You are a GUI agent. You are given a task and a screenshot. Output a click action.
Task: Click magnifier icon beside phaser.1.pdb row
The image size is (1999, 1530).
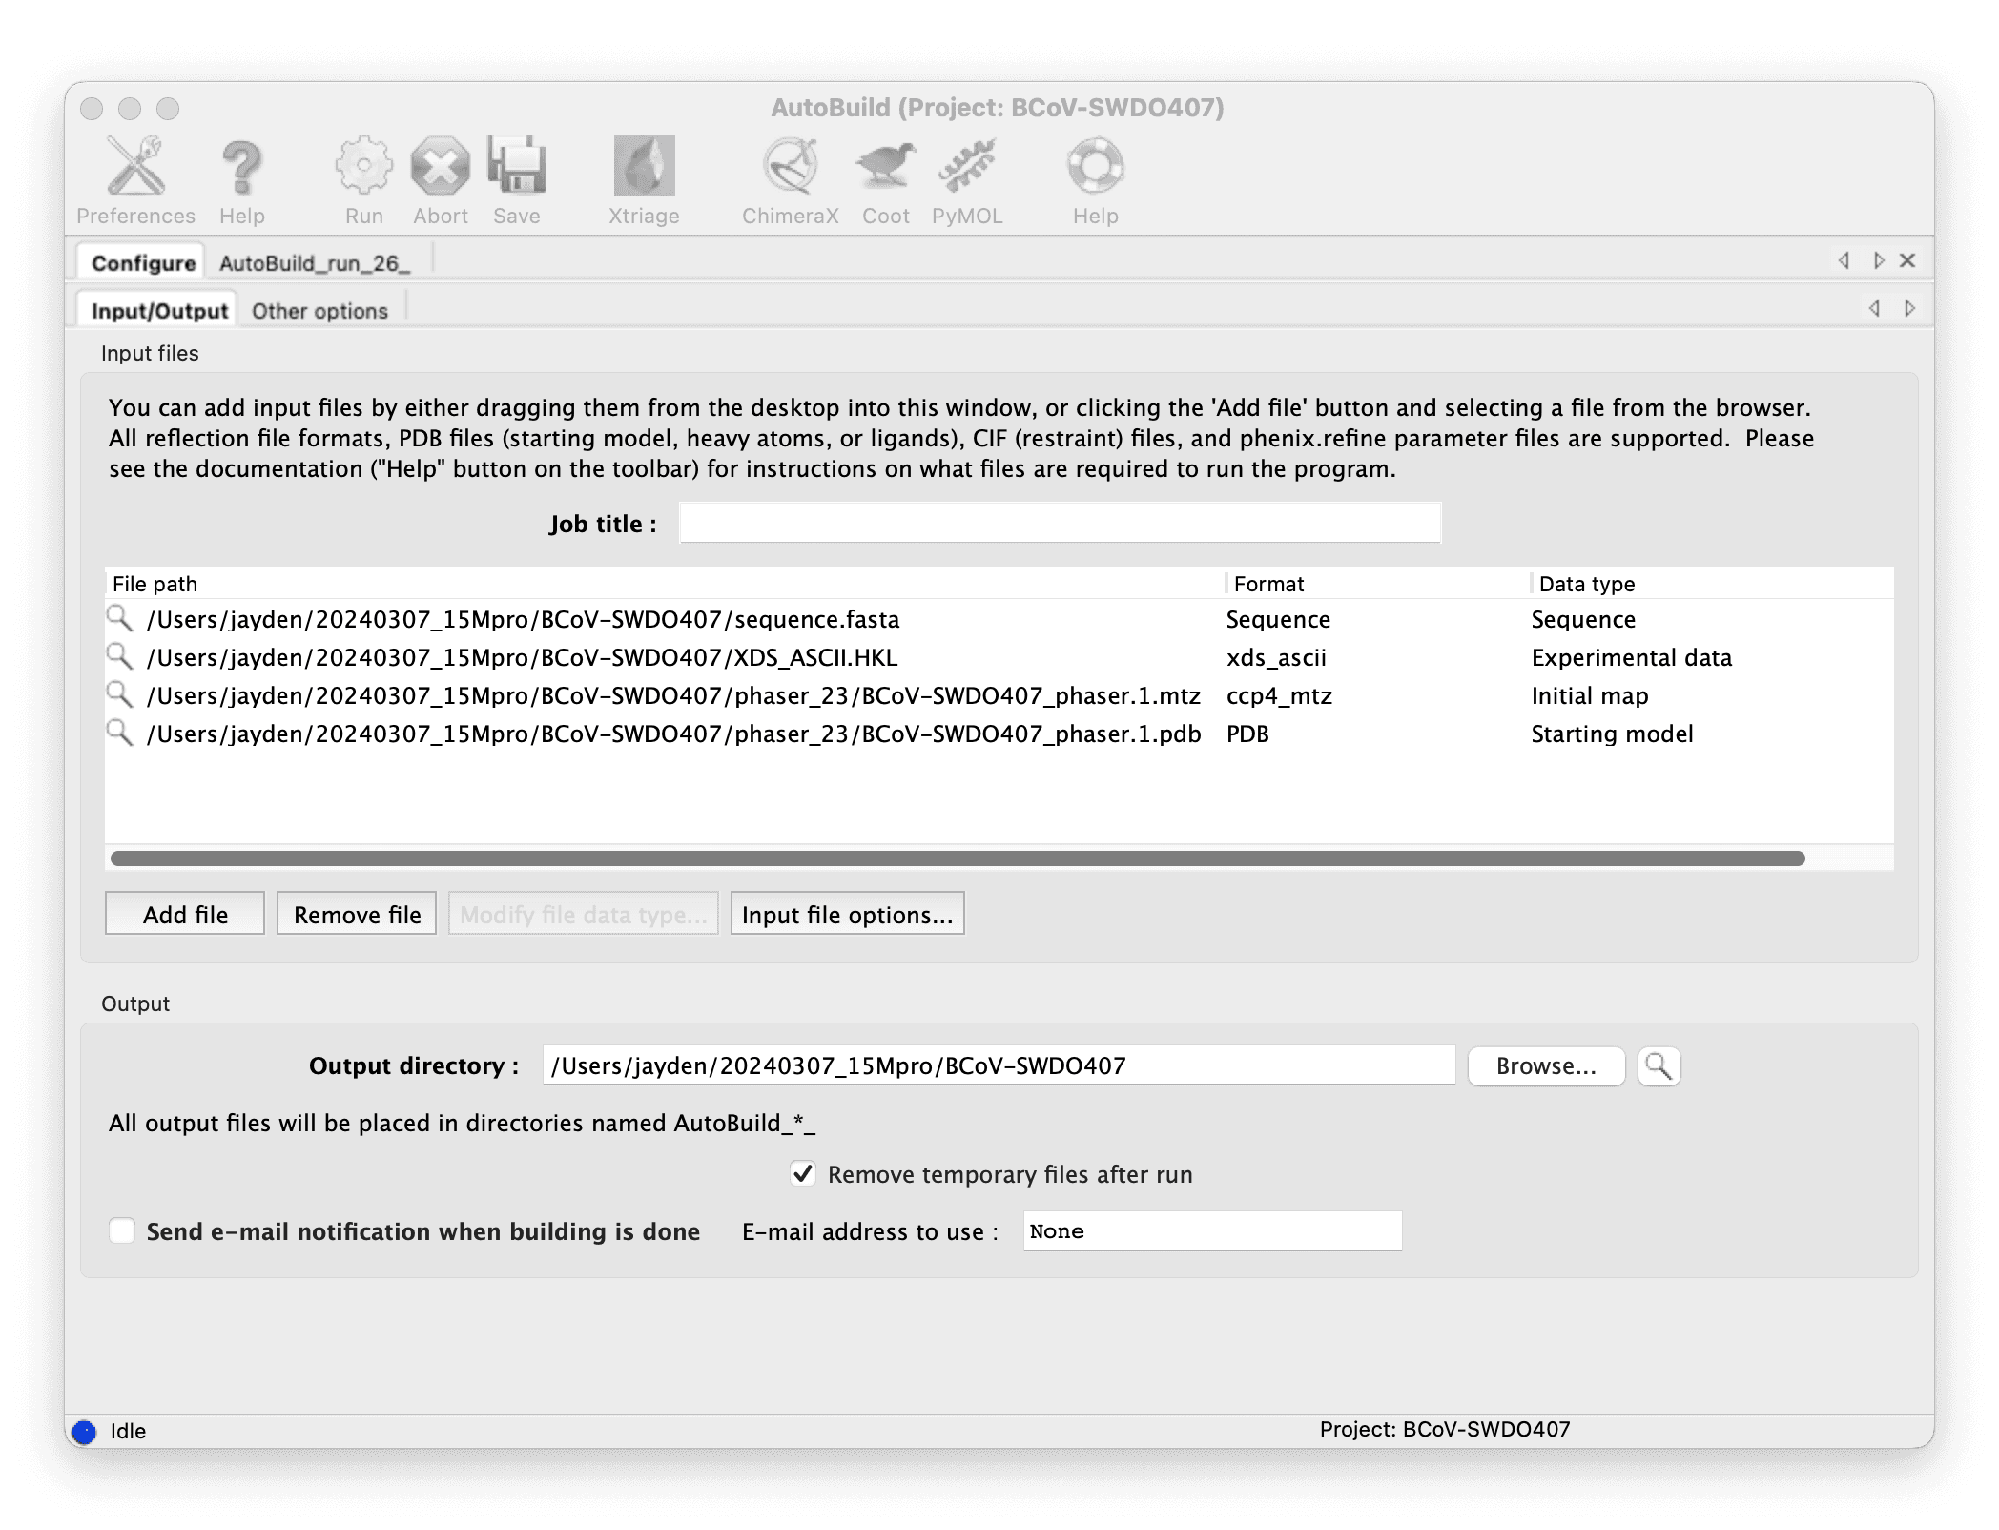tap(119, 733)
